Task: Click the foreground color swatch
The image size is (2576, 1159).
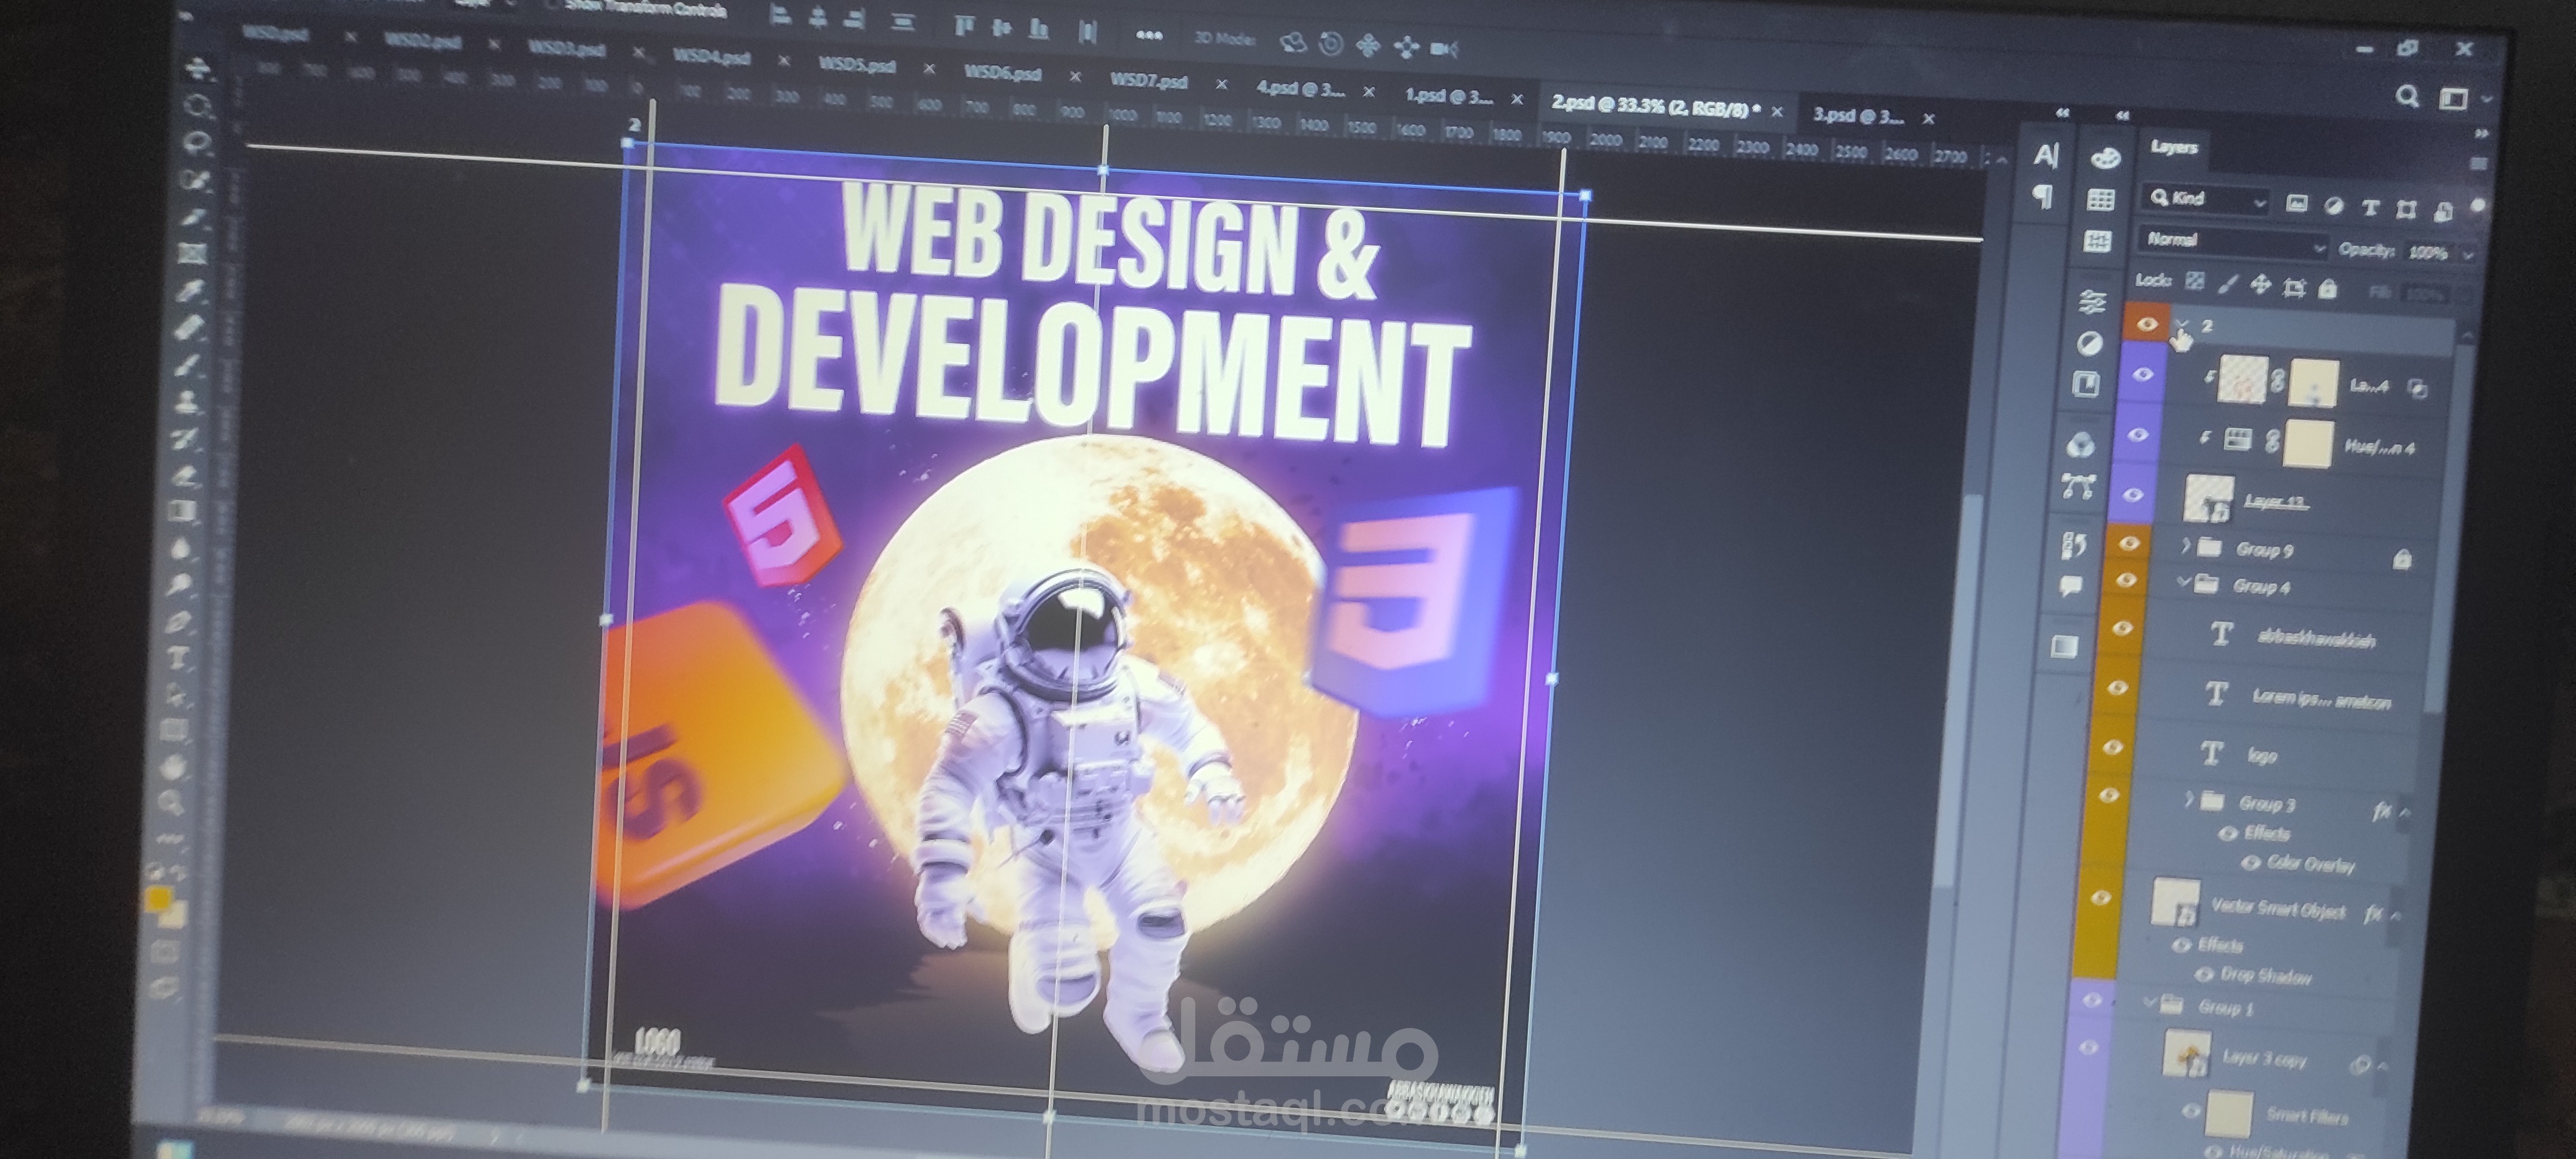Action: click(158, 899)
